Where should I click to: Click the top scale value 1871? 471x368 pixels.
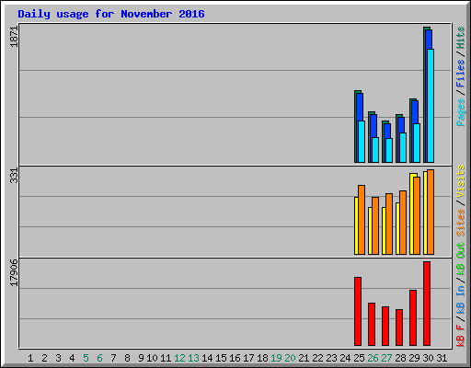15,37
